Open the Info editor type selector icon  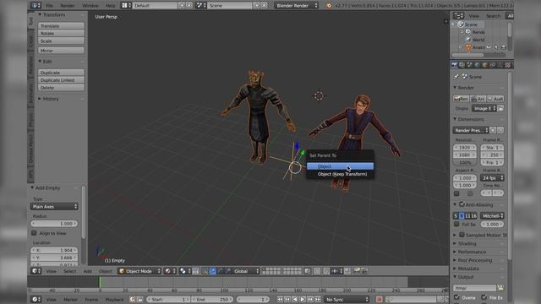tap(36, 5)
